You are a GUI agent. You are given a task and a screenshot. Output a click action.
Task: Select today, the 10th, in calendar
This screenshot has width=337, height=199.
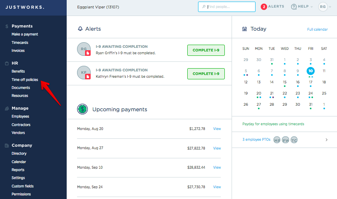point(311,71)
